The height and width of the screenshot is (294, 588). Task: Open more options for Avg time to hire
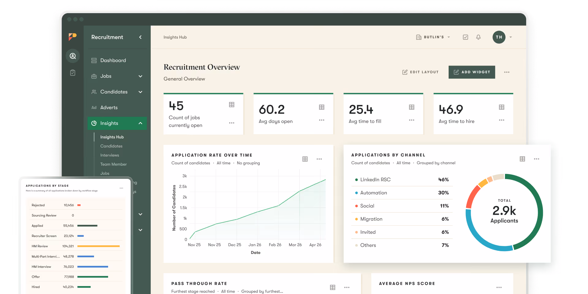[x=502, y=120]
